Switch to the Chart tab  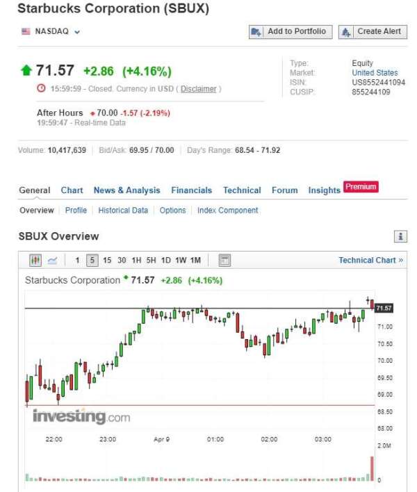(x=72, y=190)
